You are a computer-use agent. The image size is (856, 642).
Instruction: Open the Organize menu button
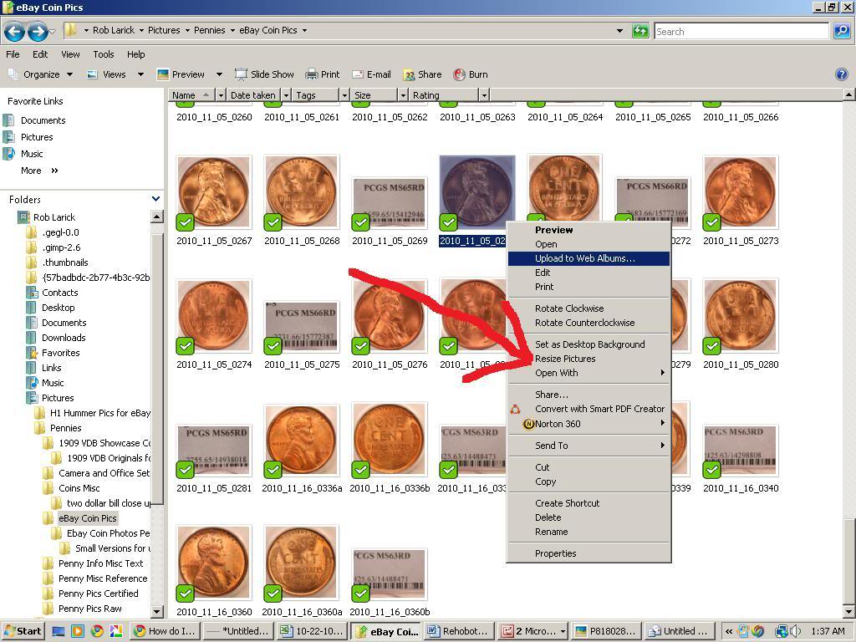point(40,74)
